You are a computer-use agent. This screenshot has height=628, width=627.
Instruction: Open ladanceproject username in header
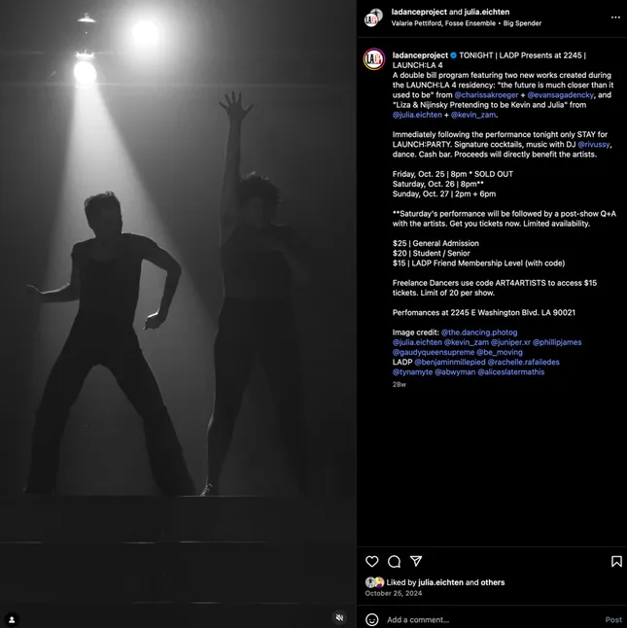point(419,12)
